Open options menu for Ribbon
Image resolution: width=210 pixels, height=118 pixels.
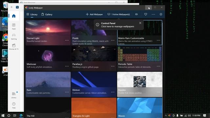pos(113,92)
